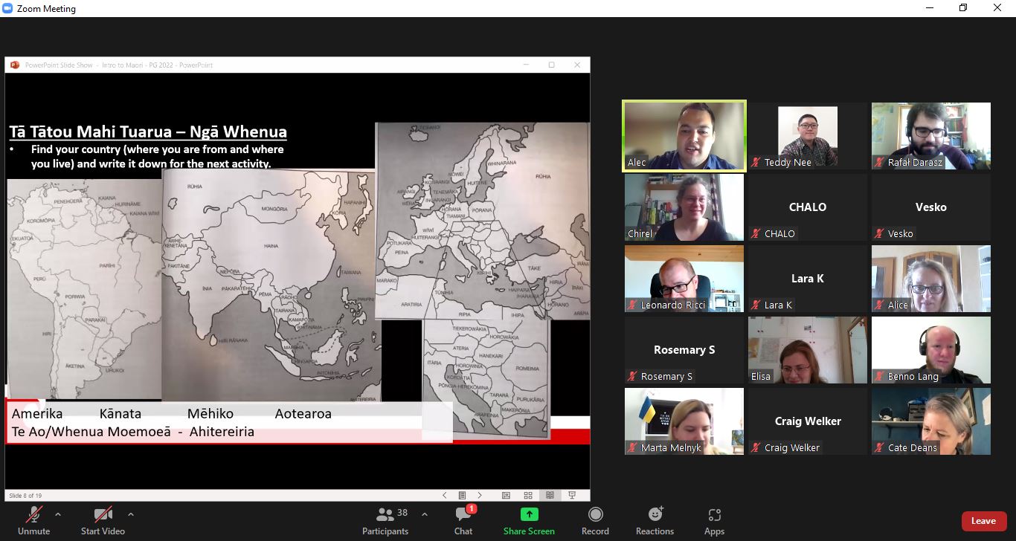
Task: Open the Participants panel
Action: [x=385, y=520]
